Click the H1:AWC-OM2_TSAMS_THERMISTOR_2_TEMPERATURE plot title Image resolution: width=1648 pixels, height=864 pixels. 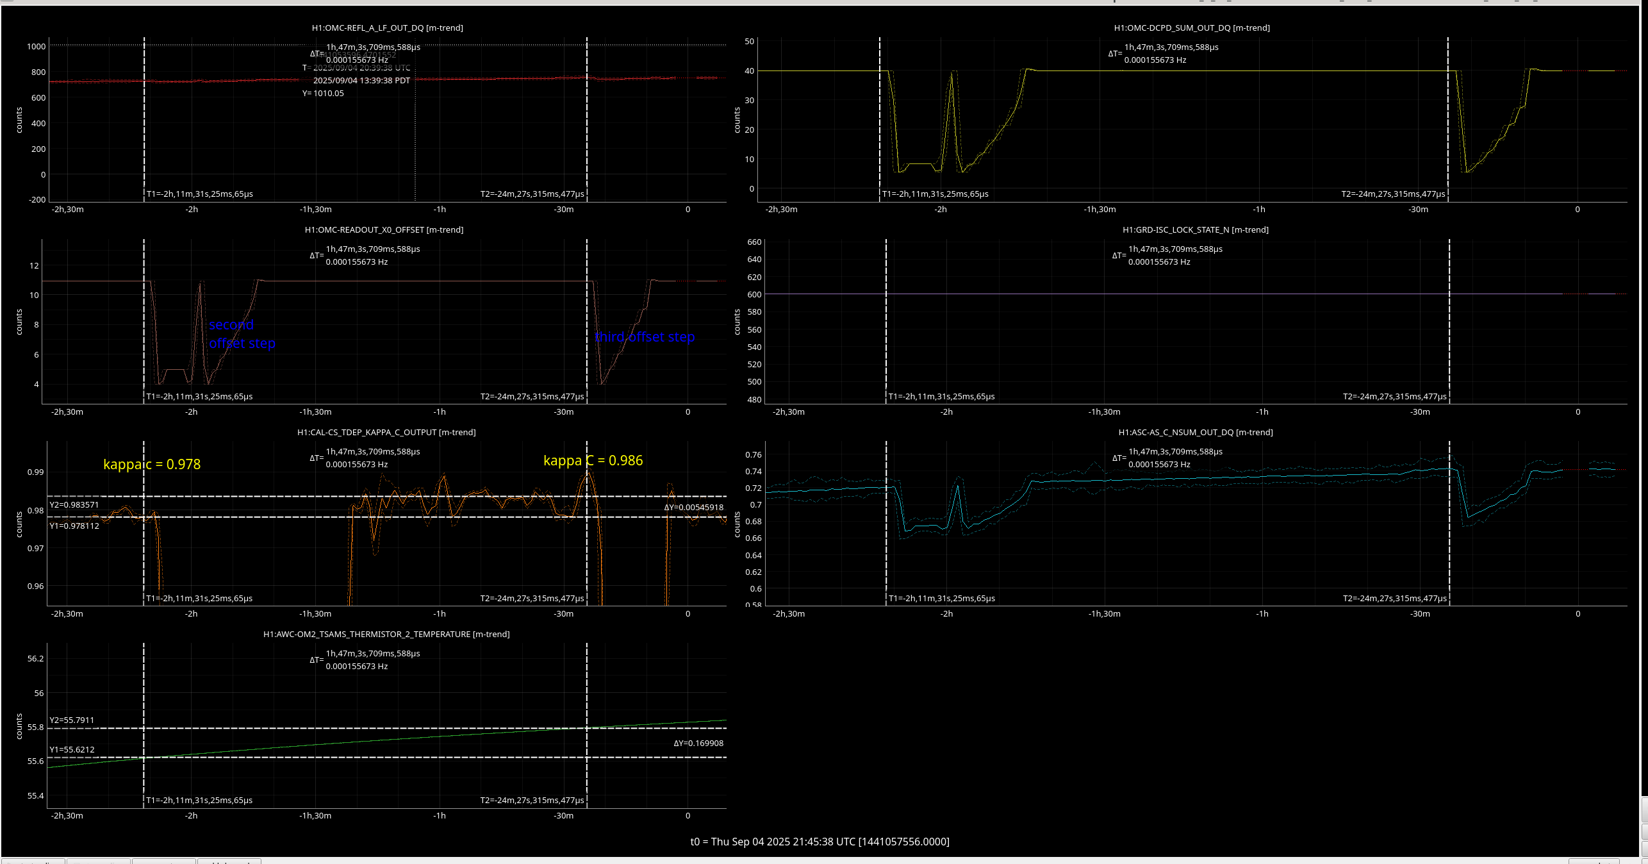click(x=386, y=634)
